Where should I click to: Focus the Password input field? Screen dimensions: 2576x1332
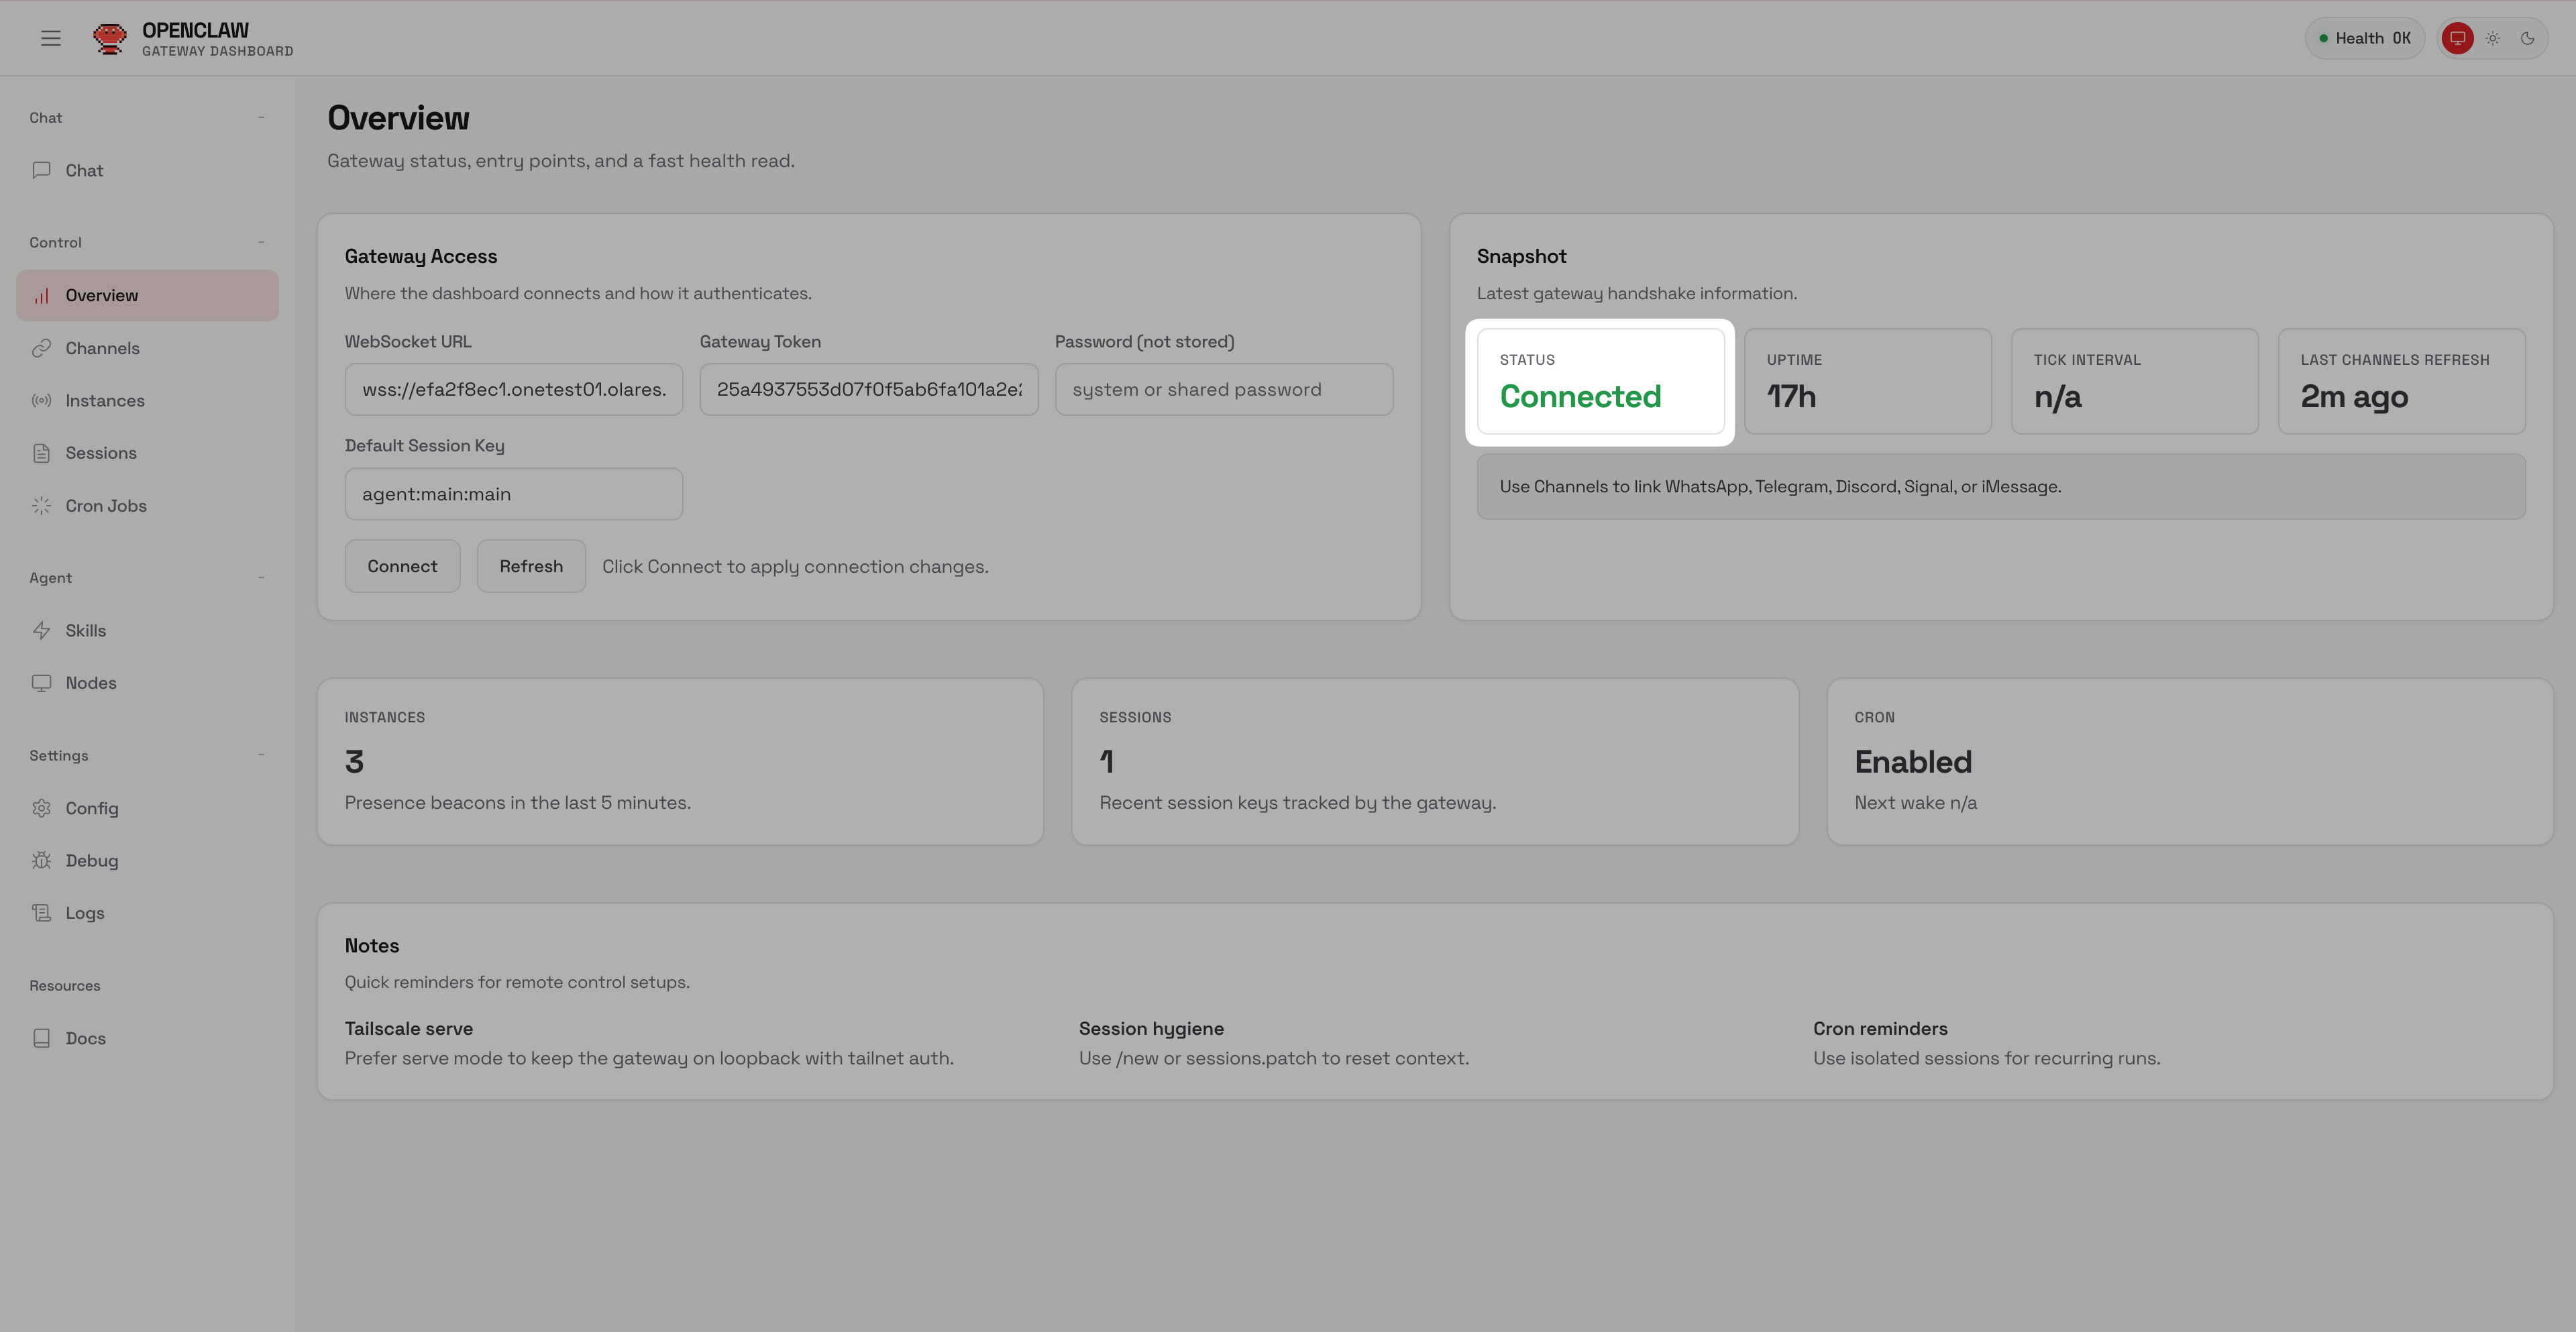point(1223,390)
